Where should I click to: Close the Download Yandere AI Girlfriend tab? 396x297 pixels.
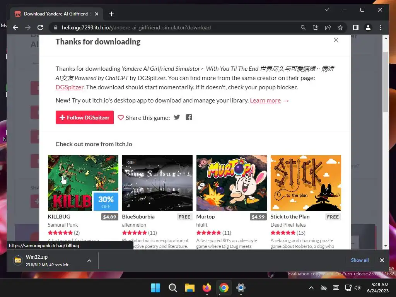[96, 14]
